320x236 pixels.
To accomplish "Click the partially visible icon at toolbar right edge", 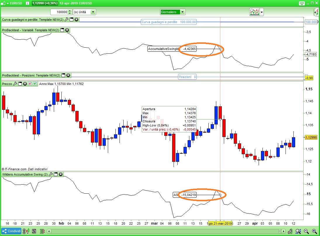I will pyautogui.click(x=316, y=12).
